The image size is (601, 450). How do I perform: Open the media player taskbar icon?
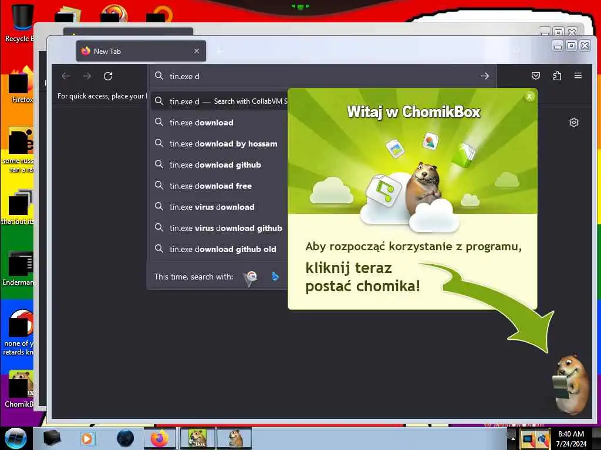pos(87,438)
